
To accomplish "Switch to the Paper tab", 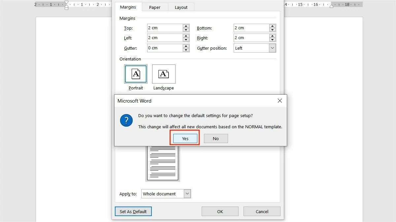I will [x=154, y=7].
